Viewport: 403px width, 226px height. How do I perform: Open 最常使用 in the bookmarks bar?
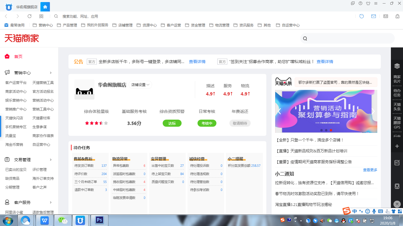point(14,25)
